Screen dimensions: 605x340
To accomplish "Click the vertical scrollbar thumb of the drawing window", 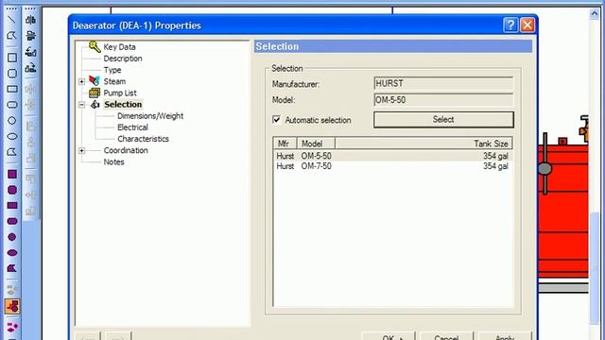I will (x=595, y=268).
